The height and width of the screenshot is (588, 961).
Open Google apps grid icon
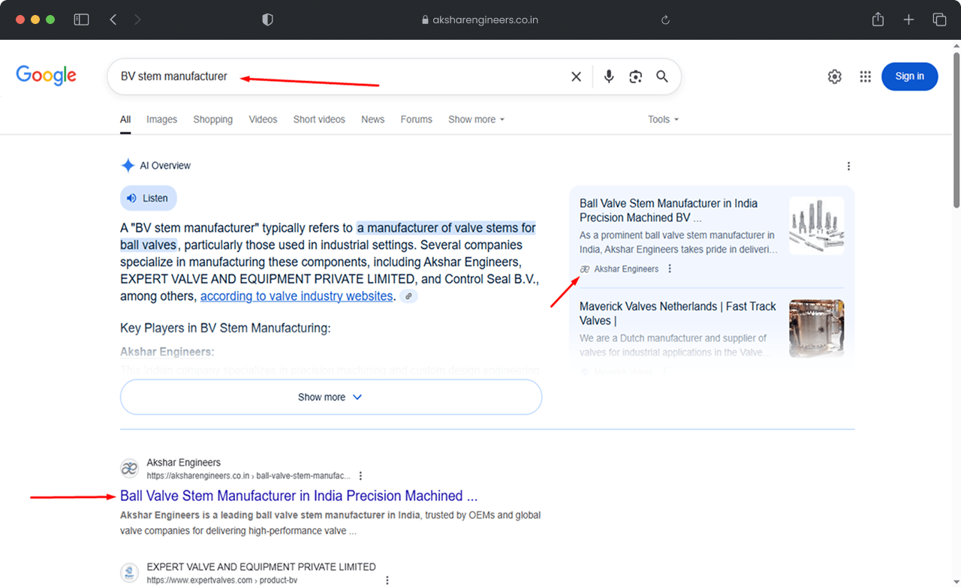(x=866, y=76)
